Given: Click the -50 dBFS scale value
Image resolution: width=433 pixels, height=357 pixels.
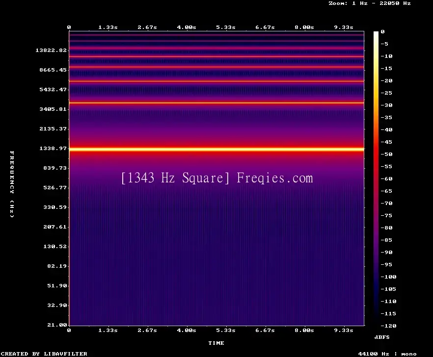Looking at the screenshot, I should tap(386, 154).
